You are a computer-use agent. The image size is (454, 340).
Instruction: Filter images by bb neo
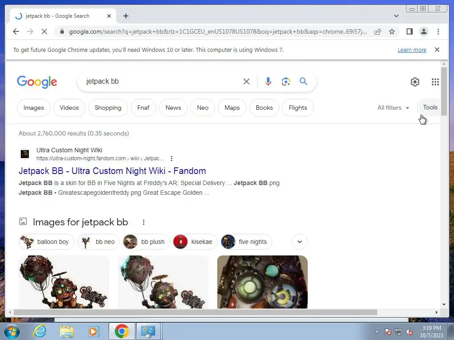click(98, 242)
